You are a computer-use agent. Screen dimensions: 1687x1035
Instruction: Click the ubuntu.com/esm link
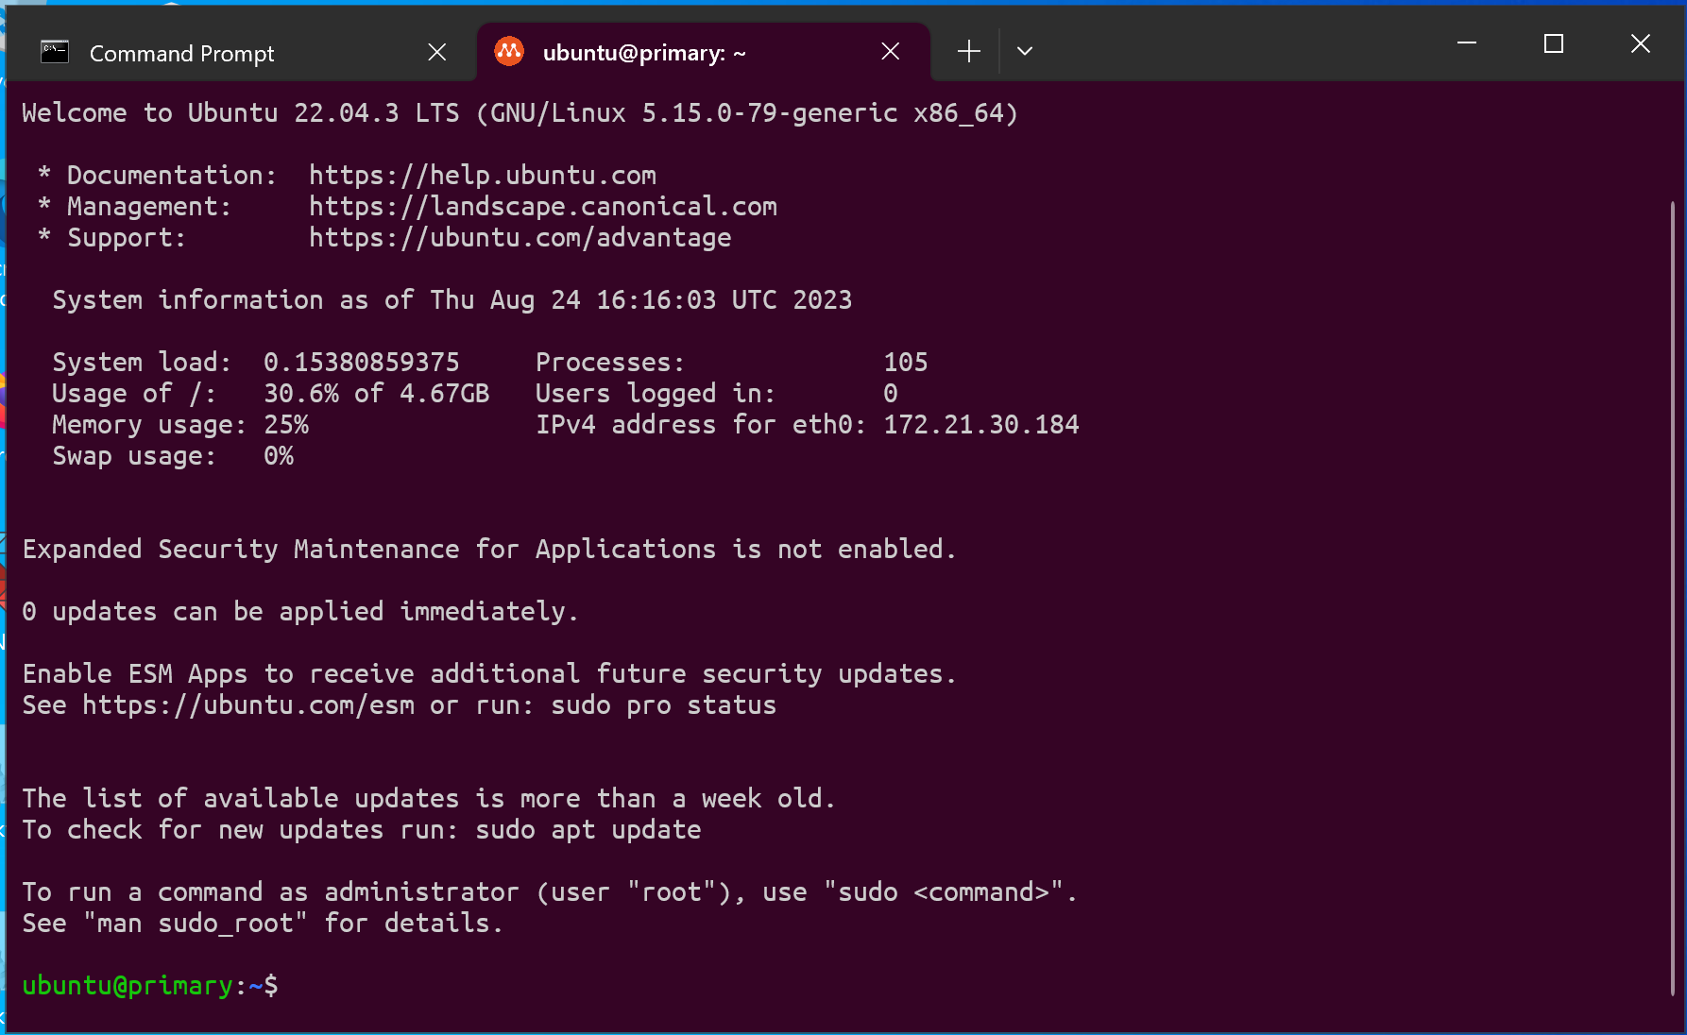click(x=247, y=705)
